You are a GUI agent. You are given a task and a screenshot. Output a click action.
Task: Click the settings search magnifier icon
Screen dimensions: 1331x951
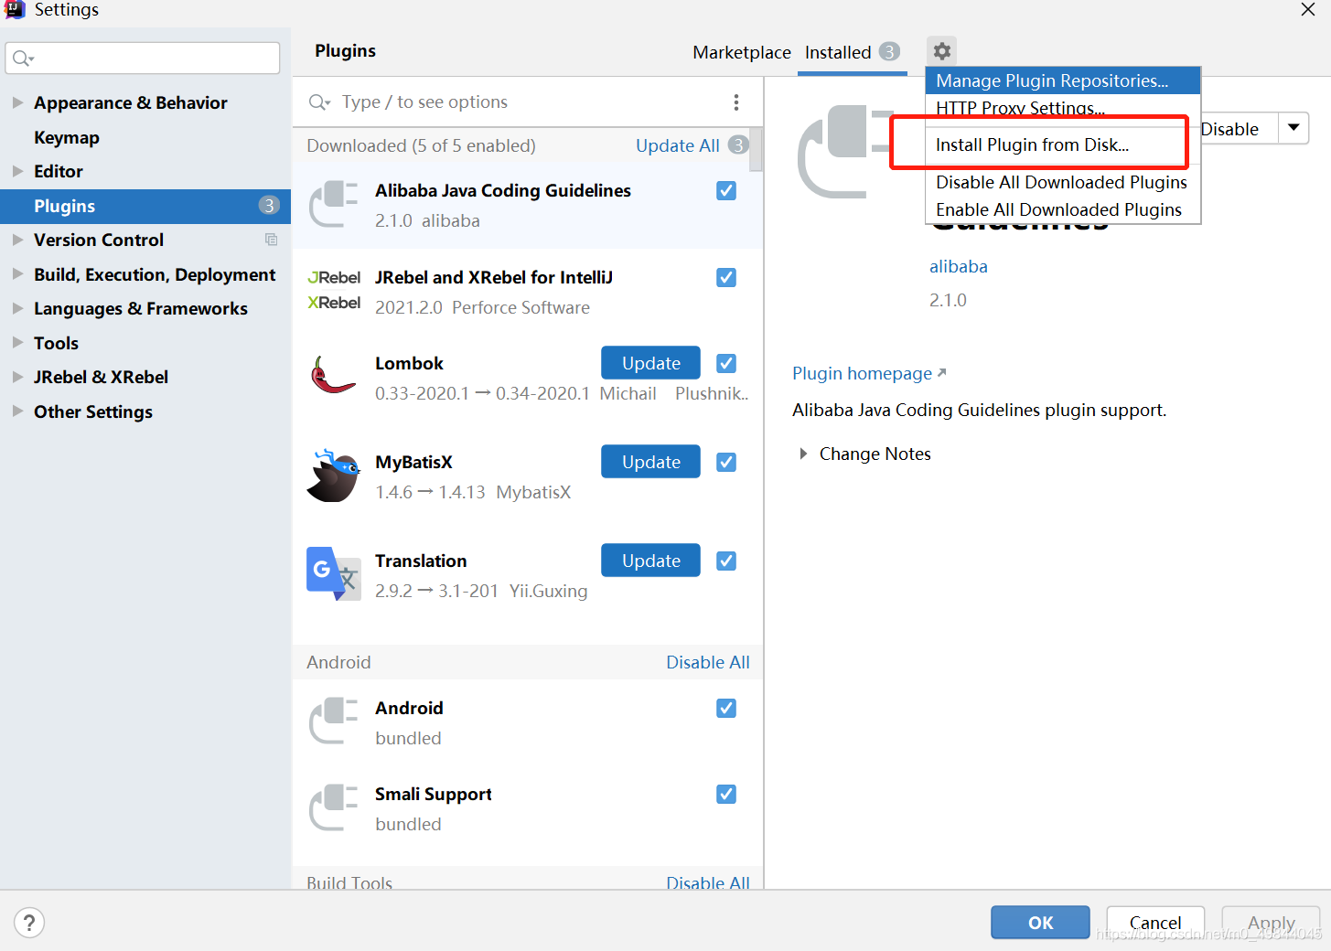point(23,59)
